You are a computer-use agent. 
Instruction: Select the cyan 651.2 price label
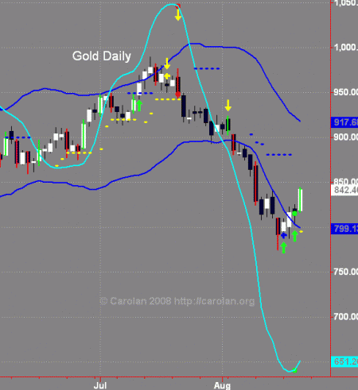click(344, 361)
